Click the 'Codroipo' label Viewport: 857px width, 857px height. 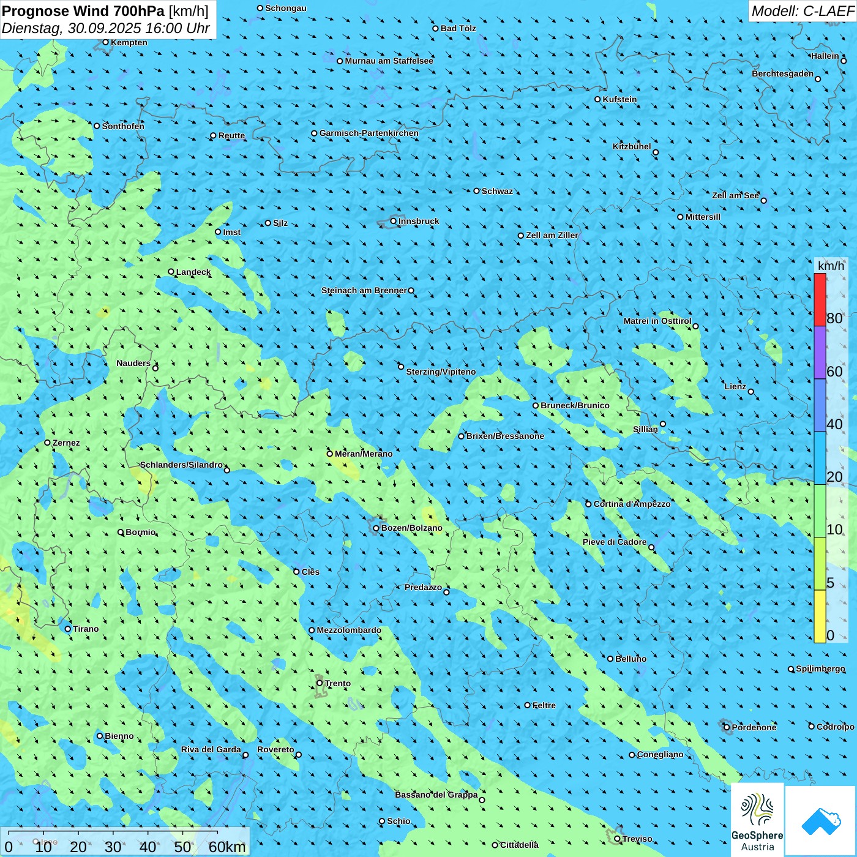coord(836,727)
